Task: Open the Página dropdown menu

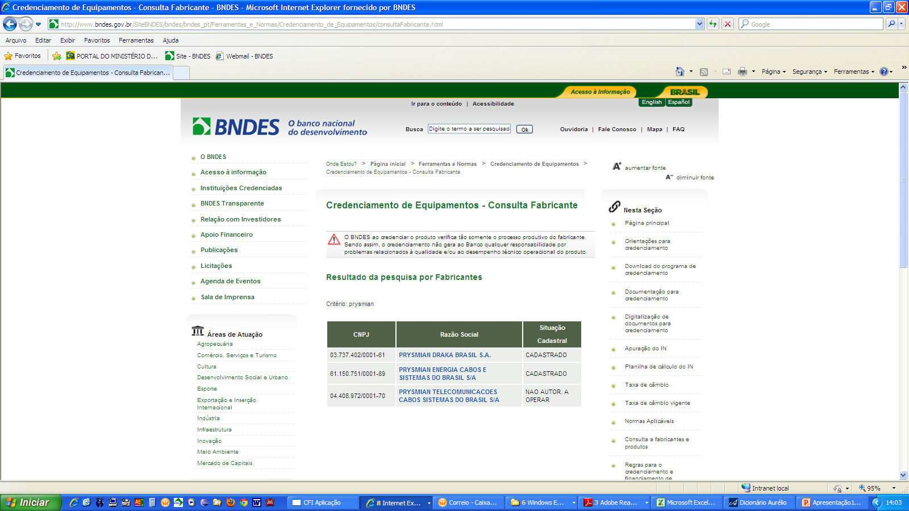Action: tap(773, 72)
